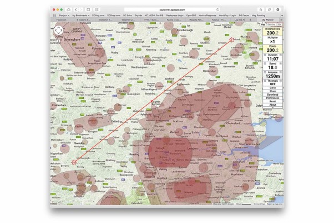Image resolution: width=334 pixels, height=223 pixels.
Task: Open the About panel
Action: (x=272, y=105)
